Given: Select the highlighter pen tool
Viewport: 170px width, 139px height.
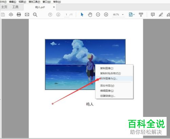Looking at the screenshot, I should [161, 15].
